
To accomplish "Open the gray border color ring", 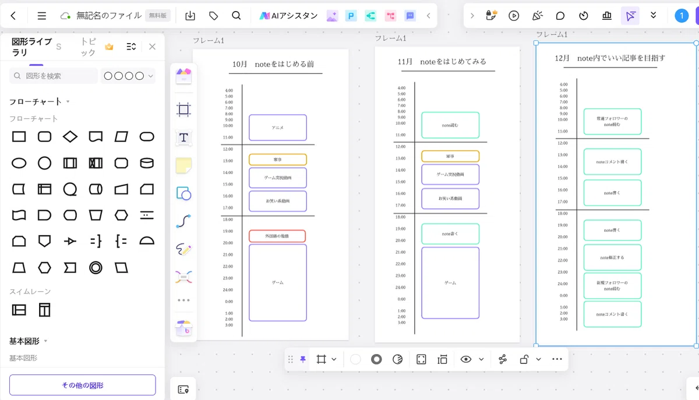I will 376,359.
